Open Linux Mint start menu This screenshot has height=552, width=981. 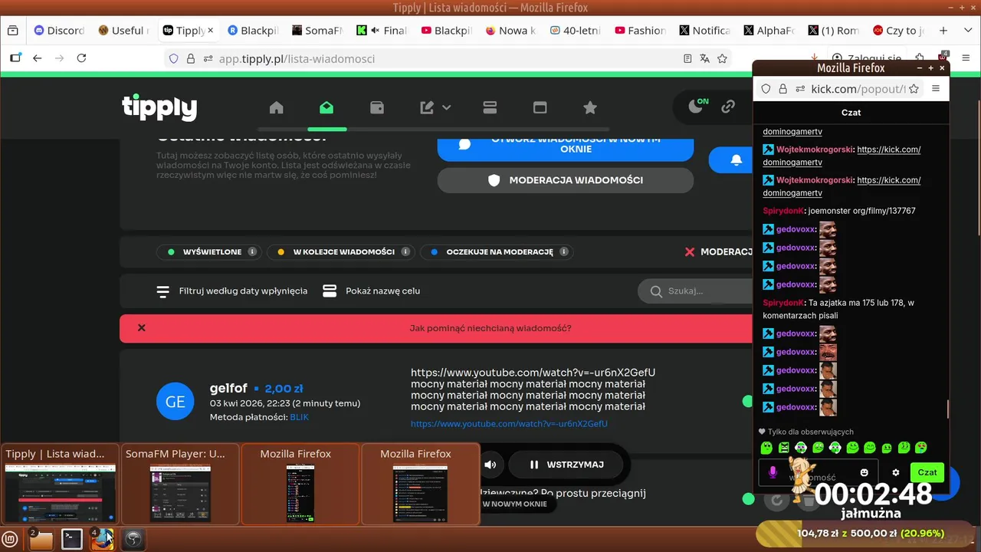pos(11,539)
